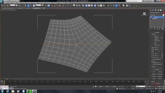Select Editable Poly in the modifier stack
This screenshot has height=93, width=165.
pos(155,19)
